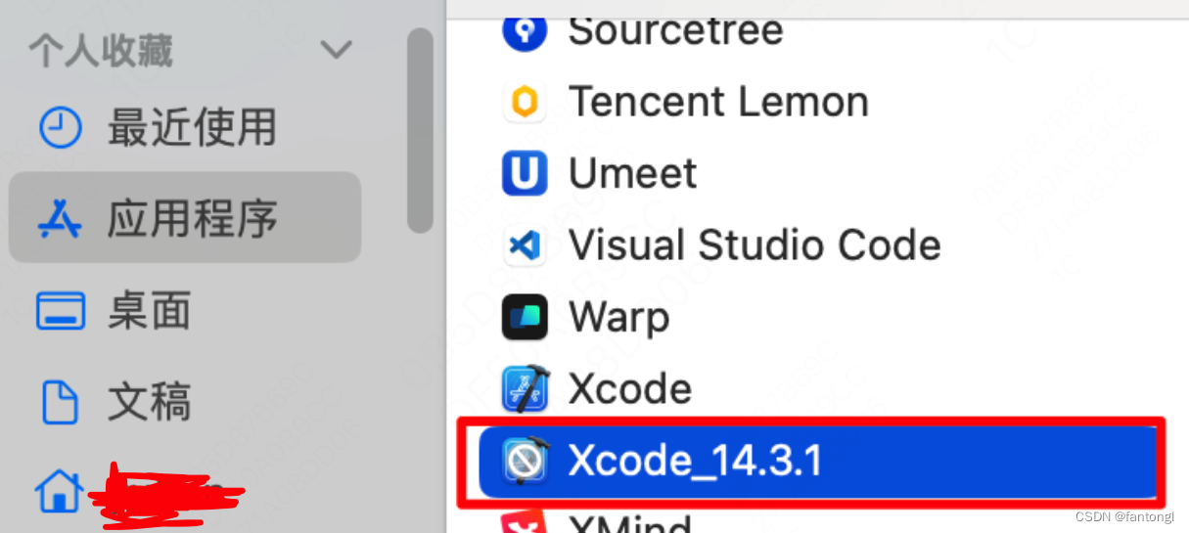
Task: Select 应用程序 in the sidebar
Action: pyautogui.click(x=185, y=217)
